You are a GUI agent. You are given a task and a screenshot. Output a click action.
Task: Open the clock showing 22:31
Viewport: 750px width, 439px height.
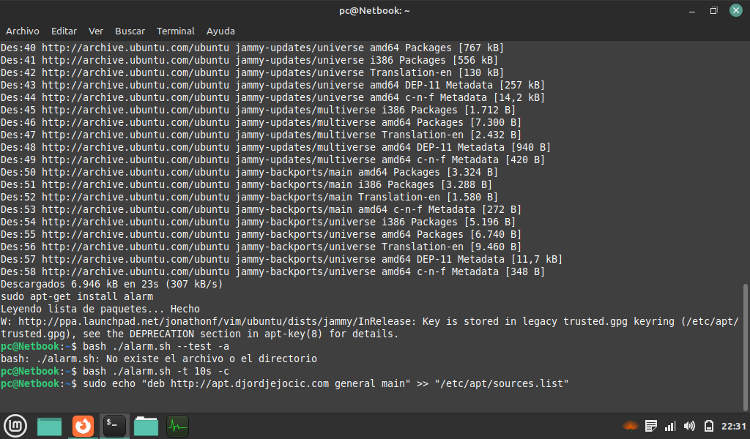click(733, 426)
